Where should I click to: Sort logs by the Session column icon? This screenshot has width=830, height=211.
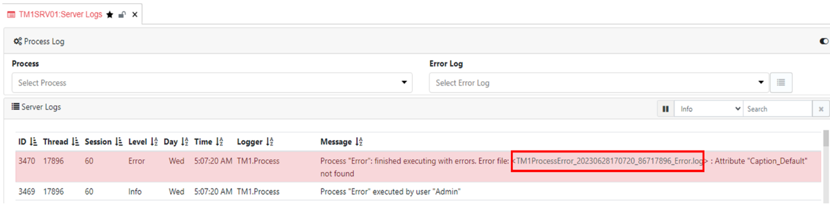pyautogui.click(x=119, y=141)
